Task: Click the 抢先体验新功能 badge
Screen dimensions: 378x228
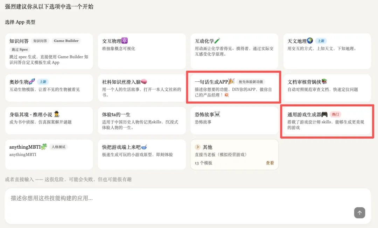Action: [251, 82]
